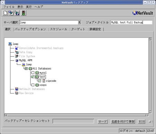Open the 表示 menu

[x=20, y=7]
